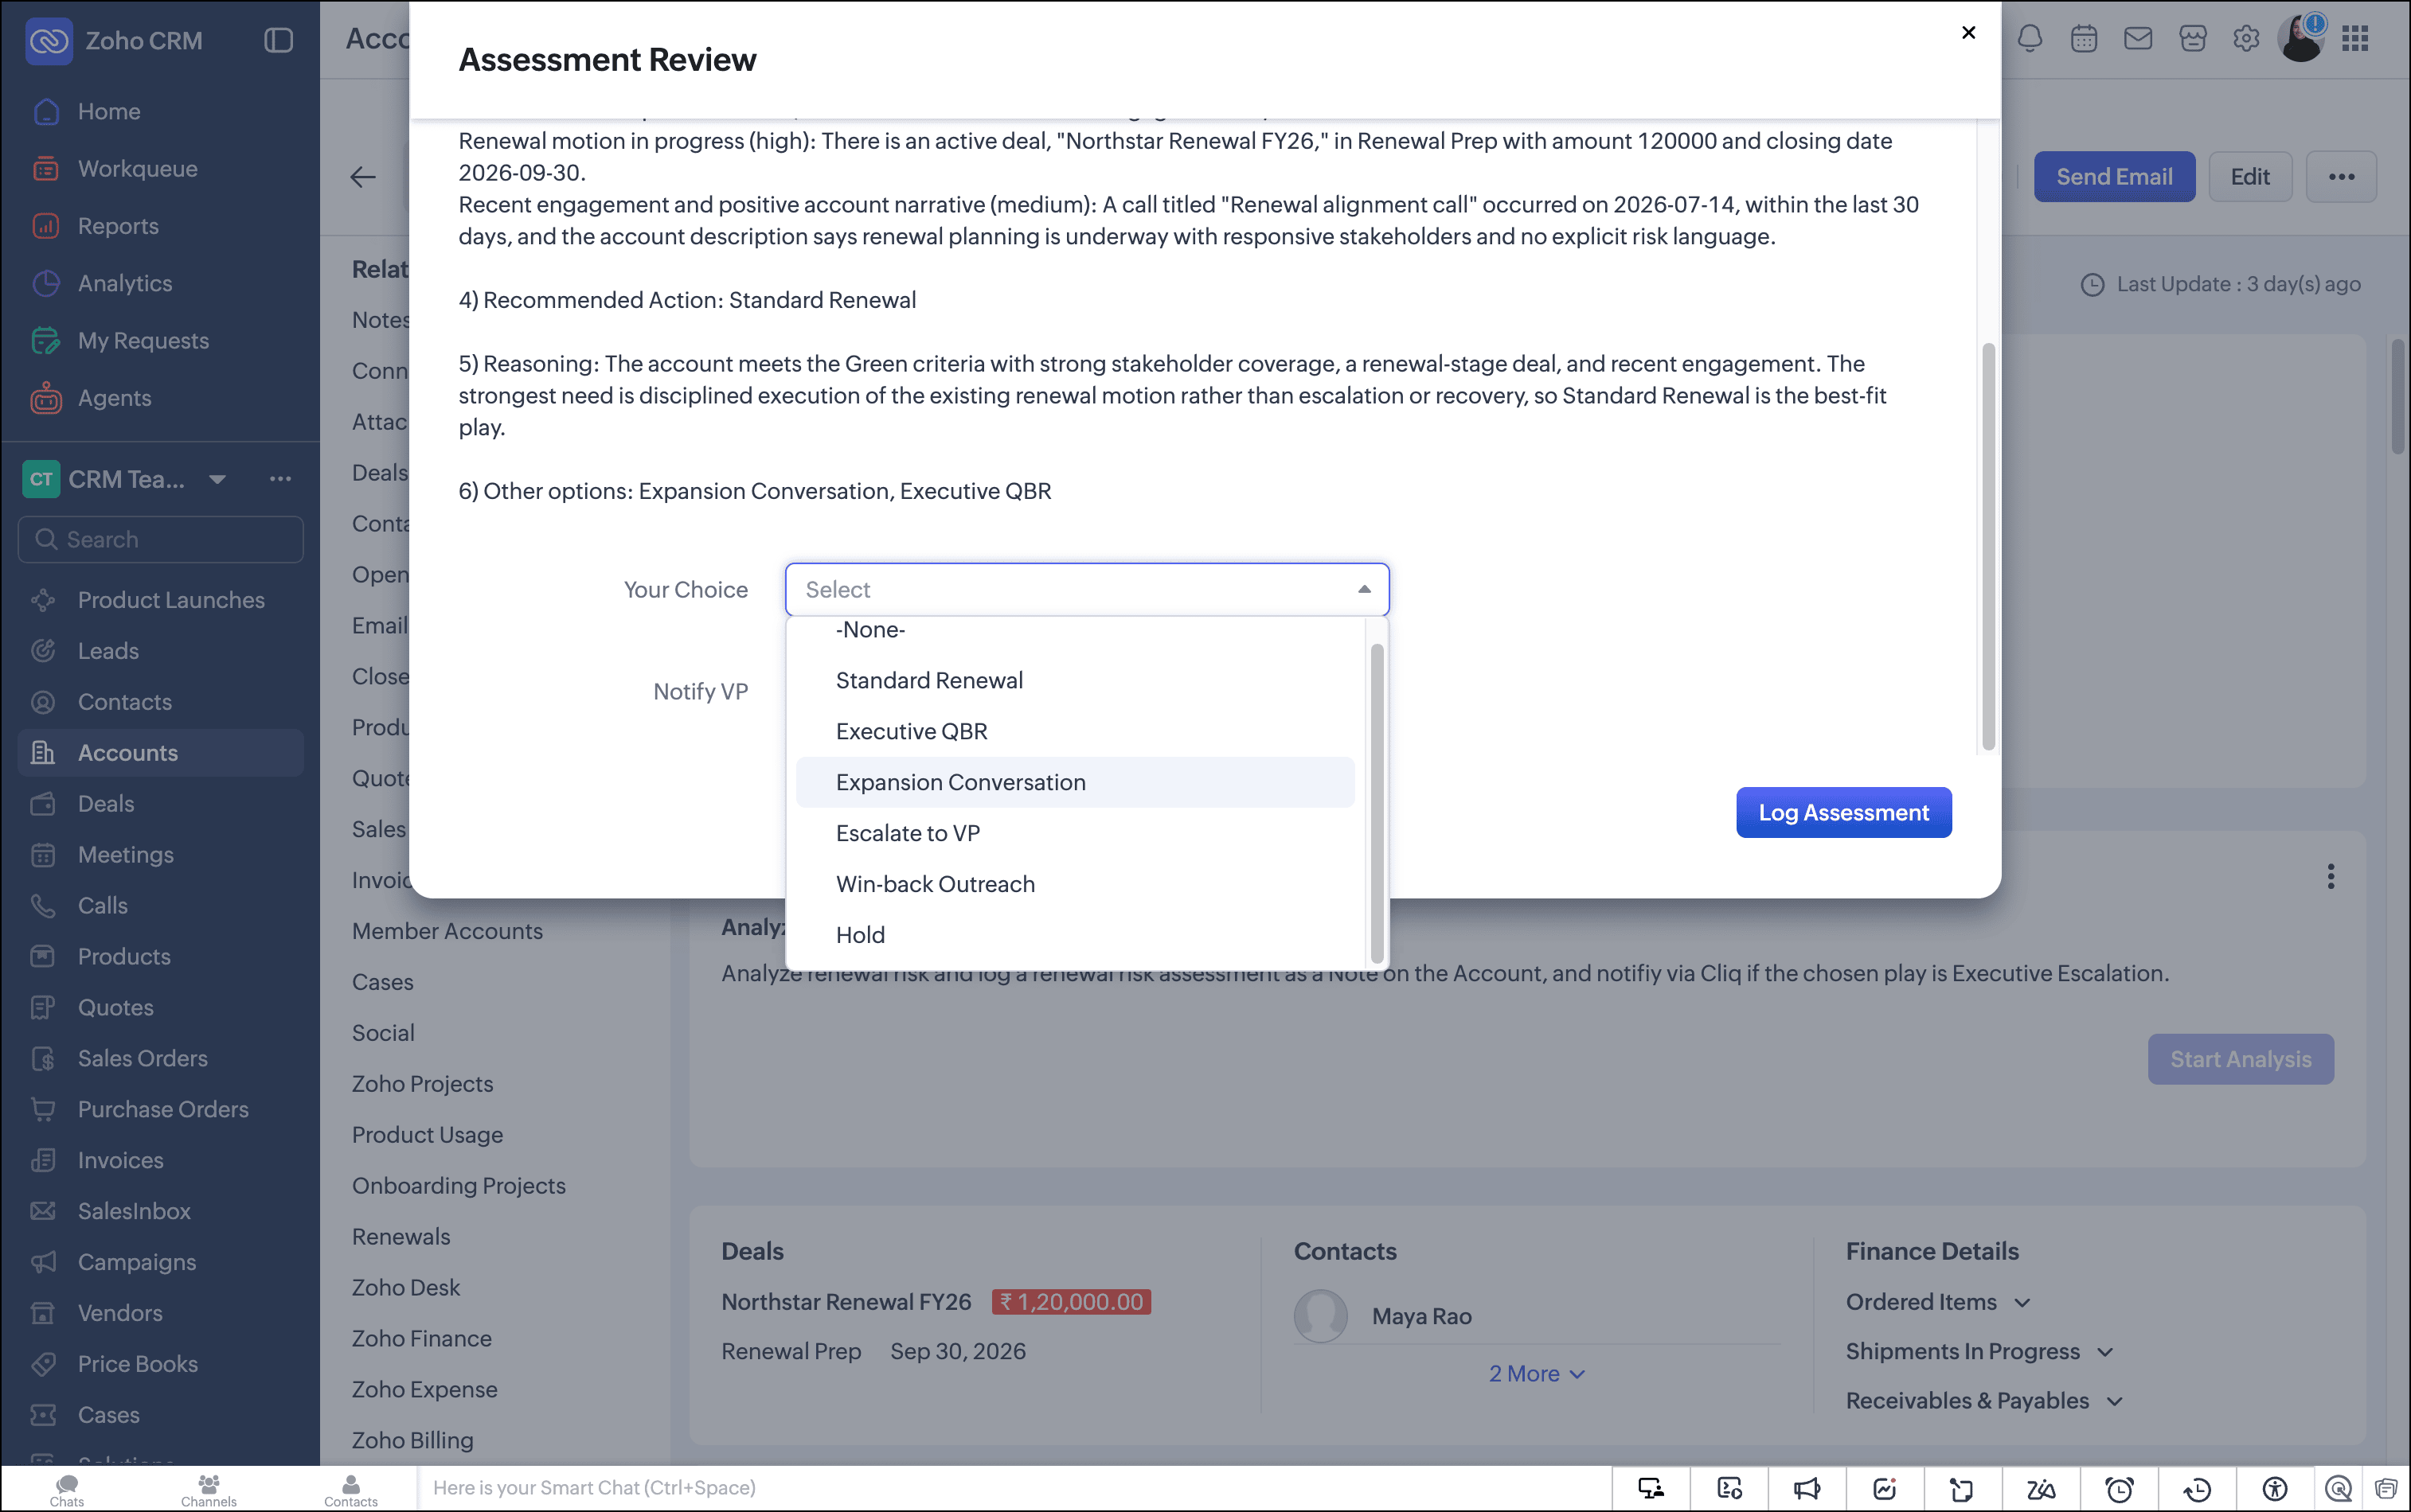Choose Executive QBR from the list
The image size is (2411, 1512).
tap(1076, 731)
